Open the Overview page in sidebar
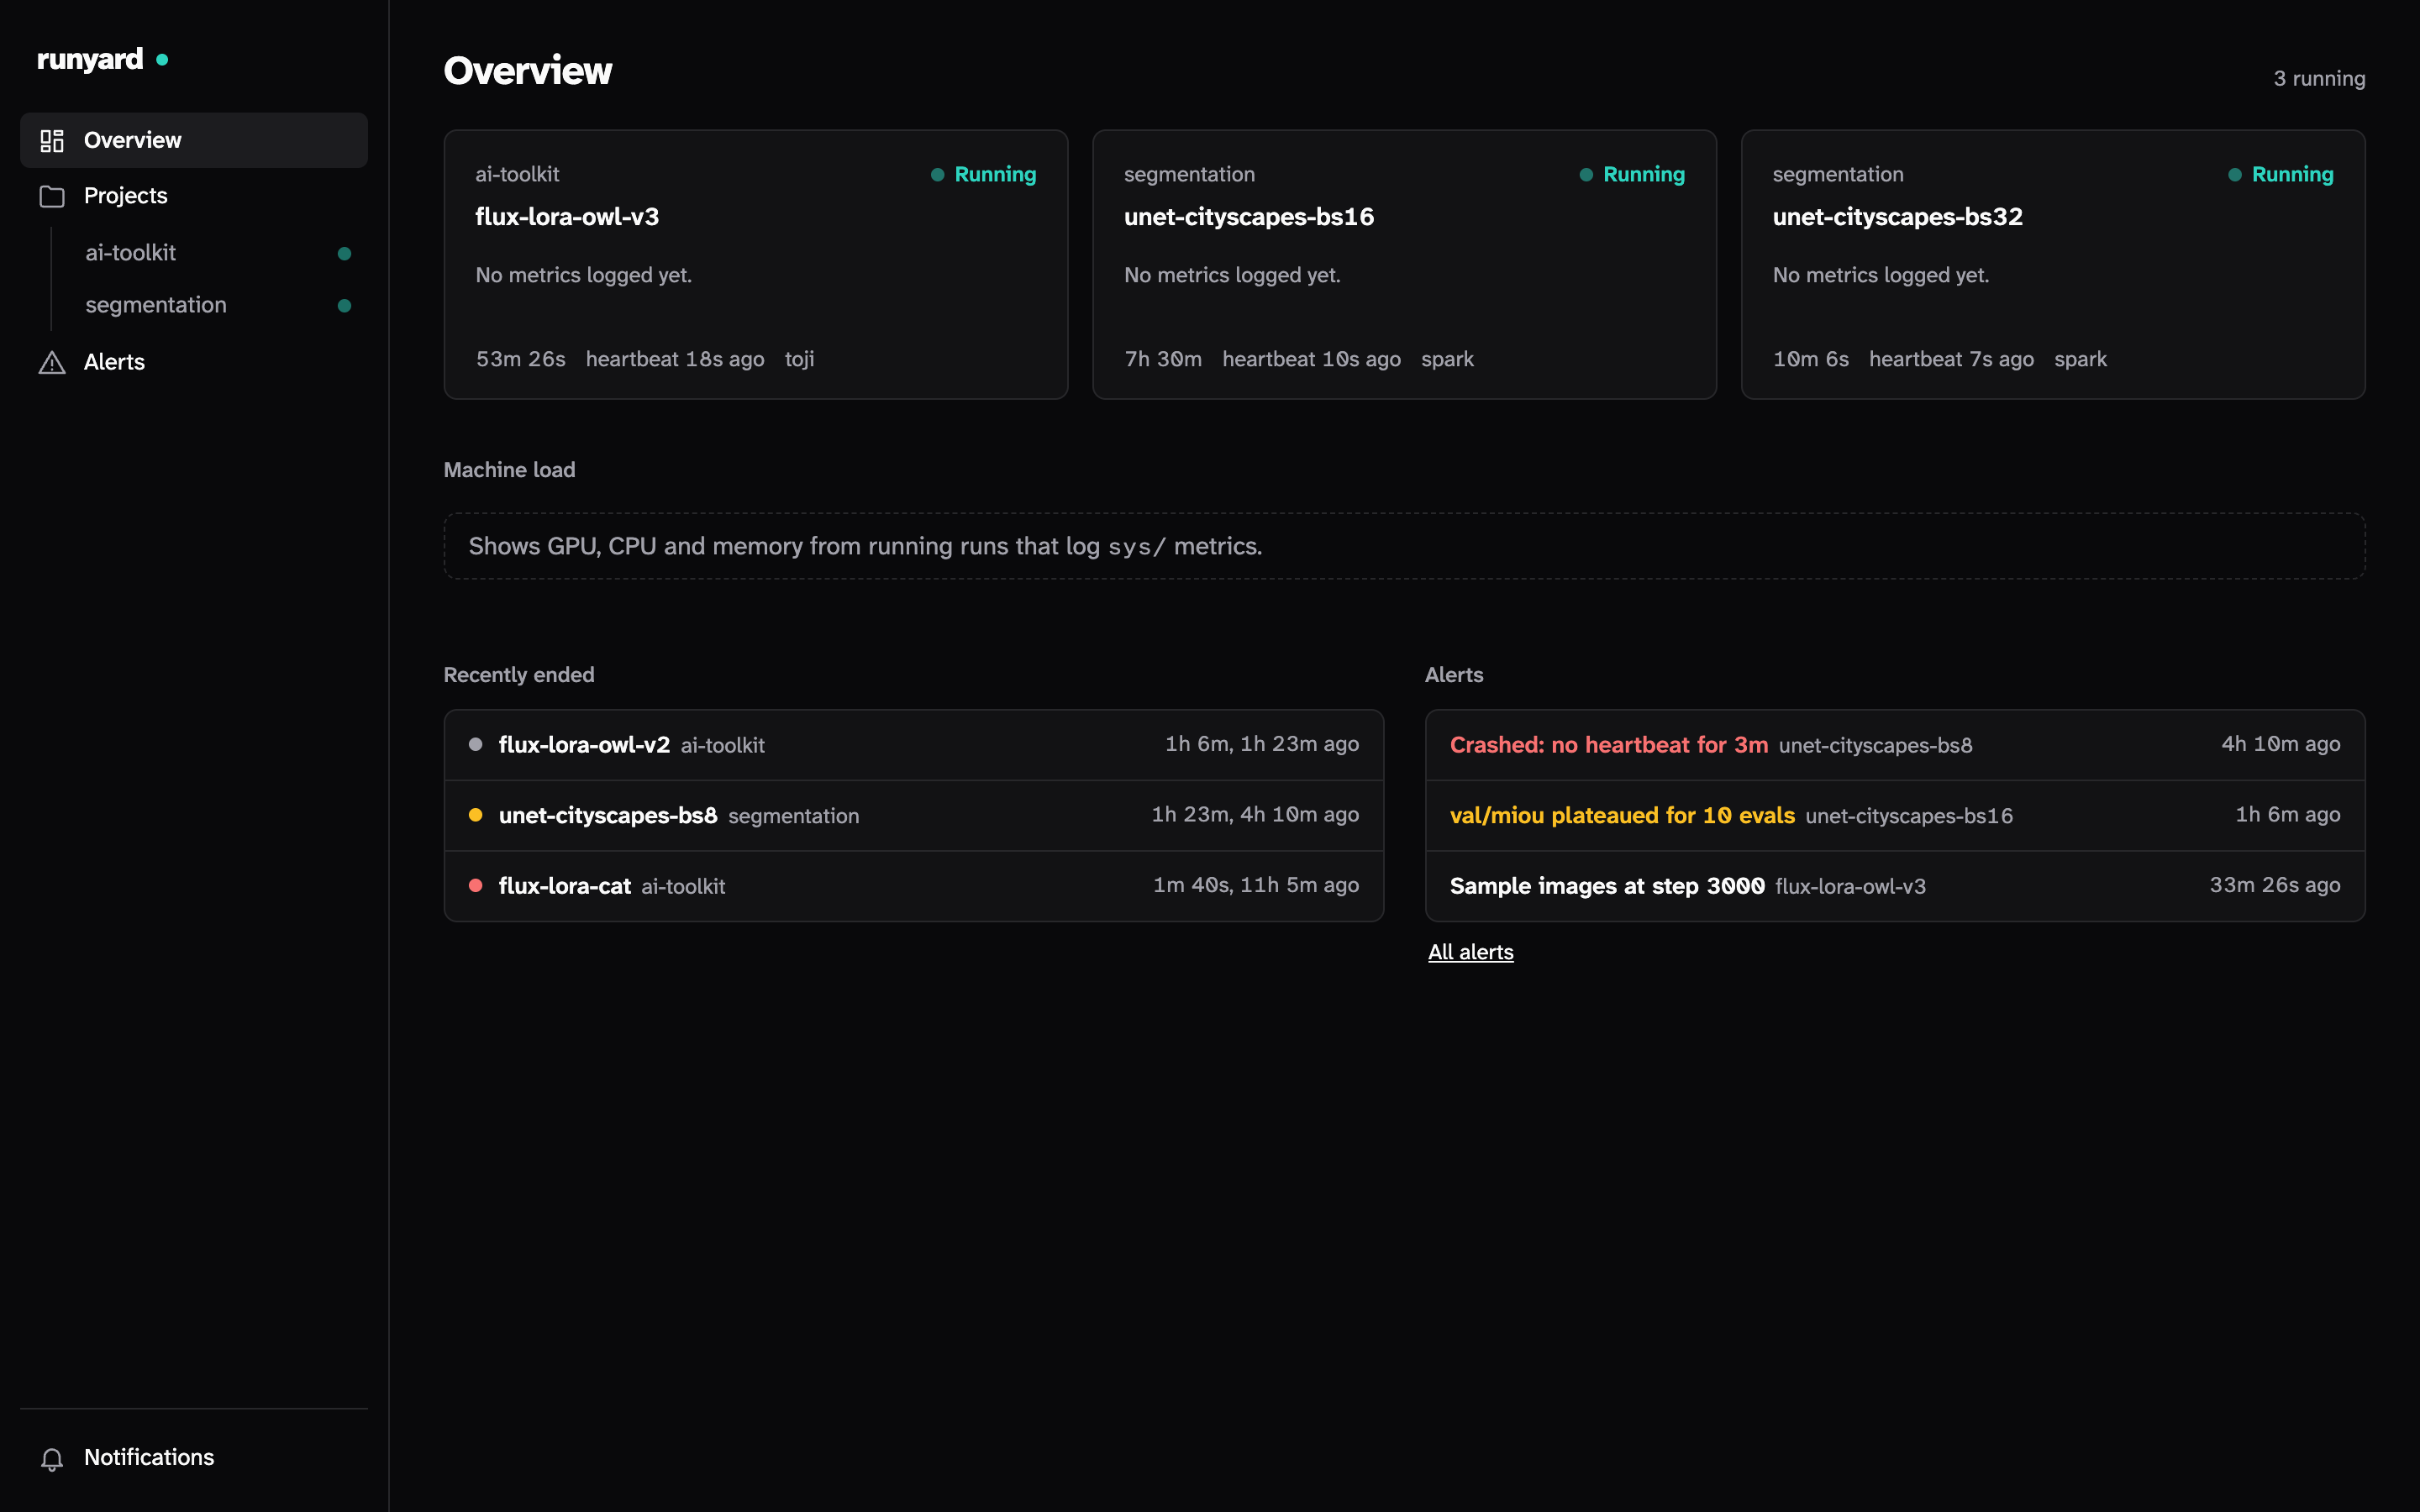Viewport: 2420px width, 1512px height. coord(194,140)
